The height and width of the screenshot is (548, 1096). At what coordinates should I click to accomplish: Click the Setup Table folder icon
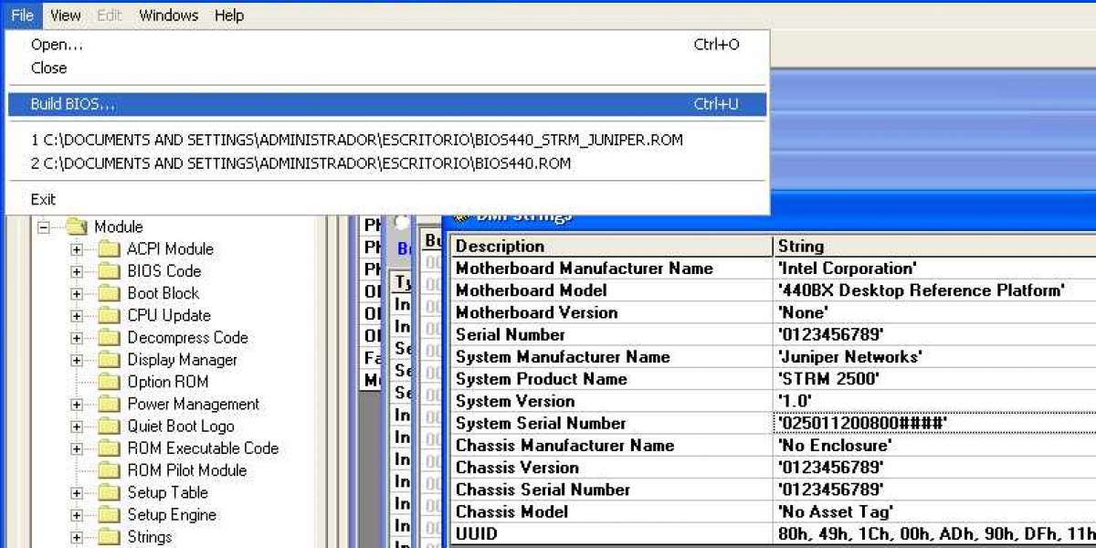(110, 492)
